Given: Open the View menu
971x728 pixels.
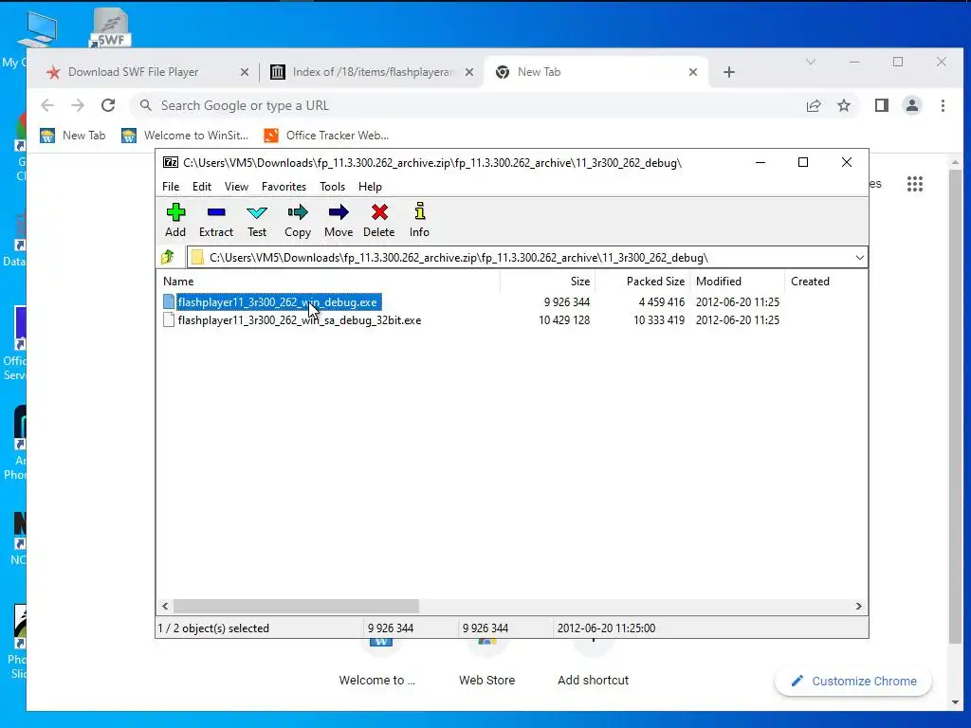Looking at the screenshot, I should click(236, 187).
